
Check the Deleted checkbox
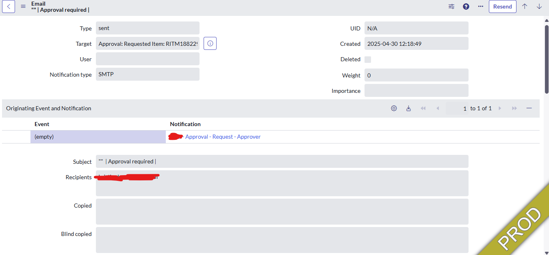point(367,59)
